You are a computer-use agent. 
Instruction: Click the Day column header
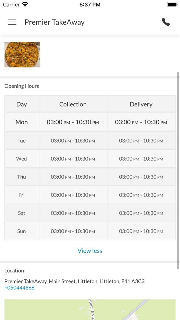tap(21, 104)
